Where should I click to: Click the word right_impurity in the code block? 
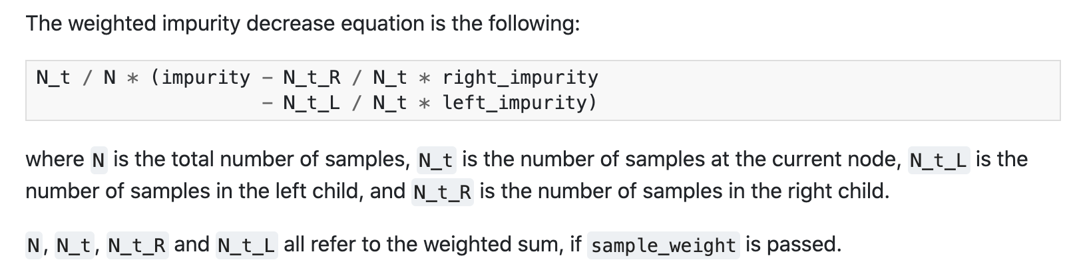(x=520, y=78)
